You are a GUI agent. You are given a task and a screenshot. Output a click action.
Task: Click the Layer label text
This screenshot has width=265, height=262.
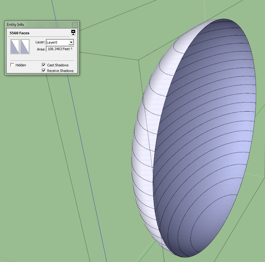(40, 42)
